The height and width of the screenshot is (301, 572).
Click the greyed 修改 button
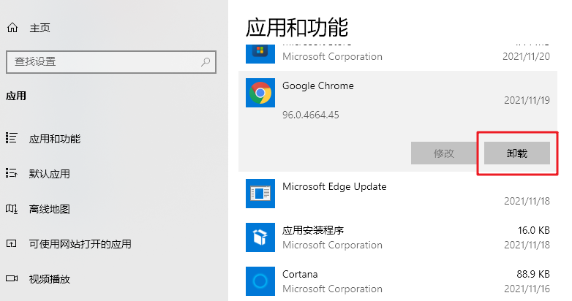coord(444,153)
